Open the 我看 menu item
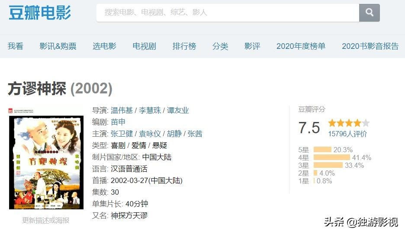405x234 pixels. point(15,46)
